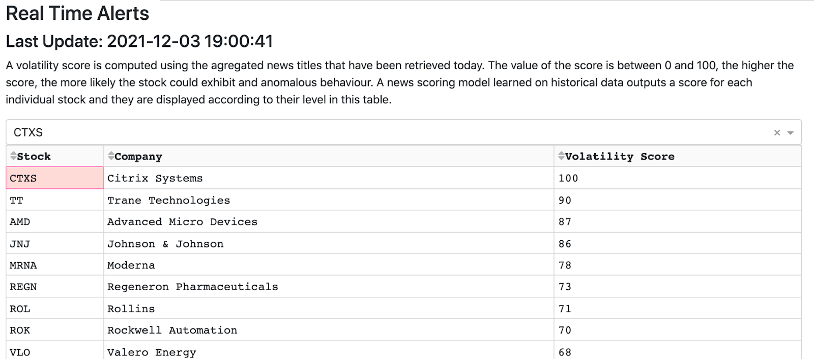
Task: Sort by Volatility Score arrows
Action: [561, 156]
